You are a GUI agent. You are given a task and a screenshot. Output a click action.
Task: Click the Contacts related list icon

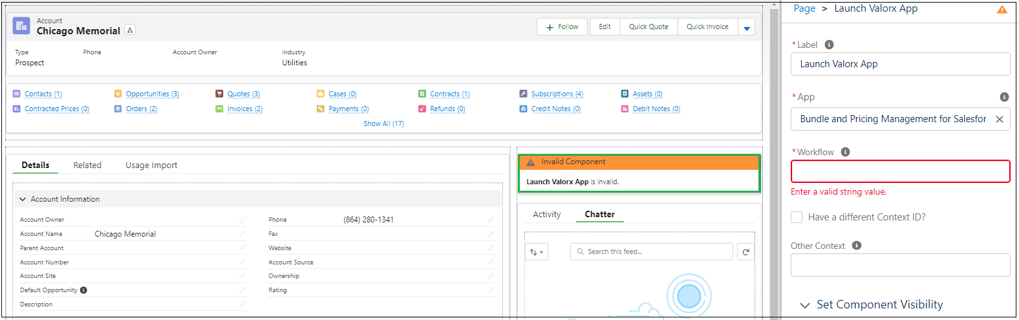(17, 94)
